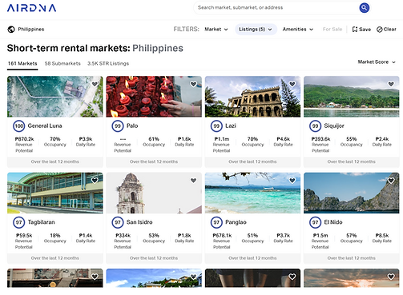
Task: Click the Panglao score 97 badge
Action: tap(216, 222)
